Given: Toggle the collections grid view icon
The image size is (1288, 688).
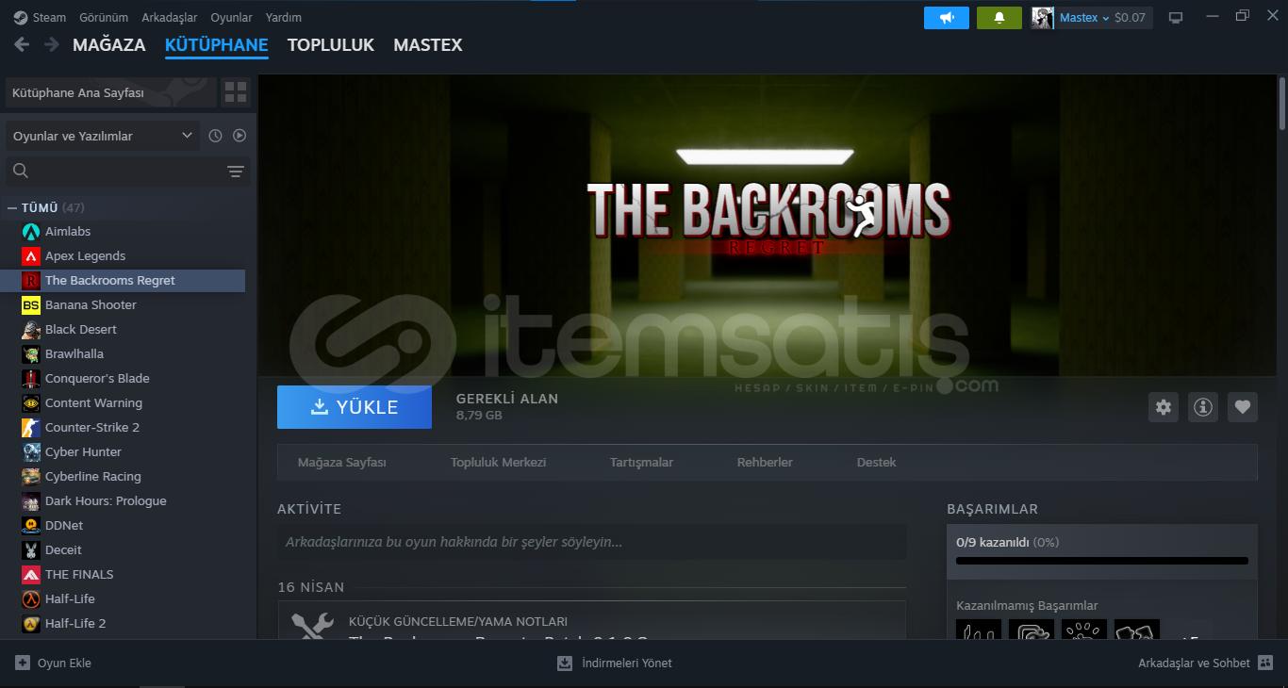Looking at the screenshot, I should coord(236,92).
